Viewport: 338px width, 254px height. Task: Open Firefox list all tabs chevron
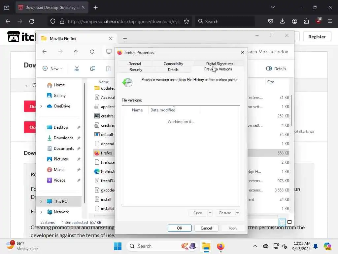[x=273, y=7]
